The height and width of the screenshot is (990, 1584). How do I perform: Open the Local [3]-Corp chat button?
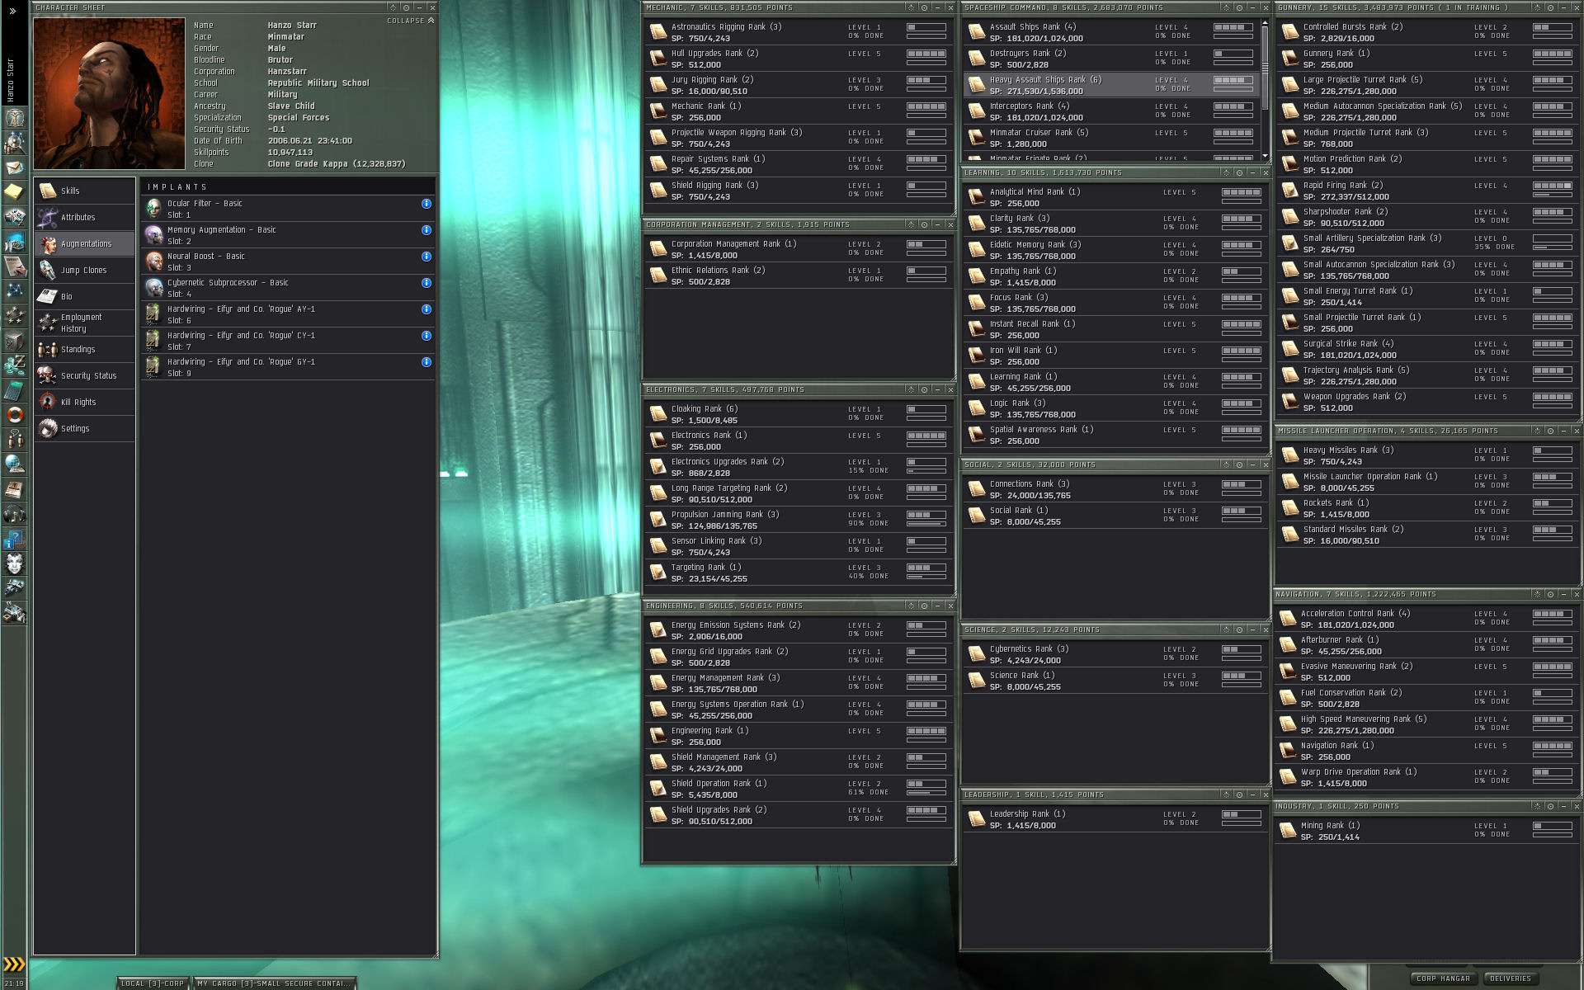click(153, 983)
